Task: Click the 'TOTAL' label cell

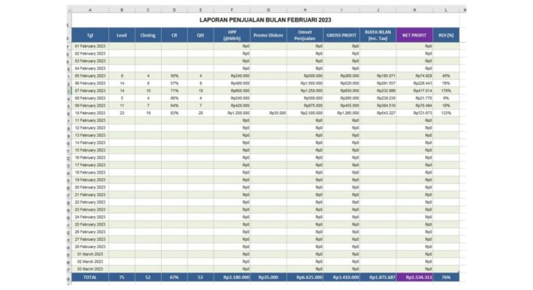Action: click(90, 277)
